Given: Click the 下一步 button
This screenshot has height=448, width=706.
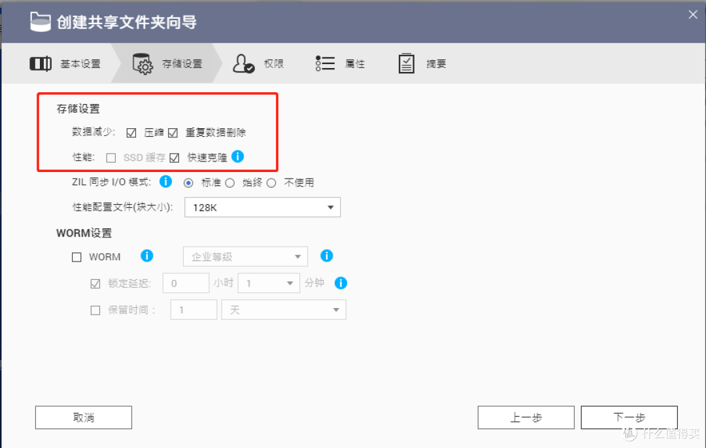Looking at the screenshot, I should pos(629,417).
